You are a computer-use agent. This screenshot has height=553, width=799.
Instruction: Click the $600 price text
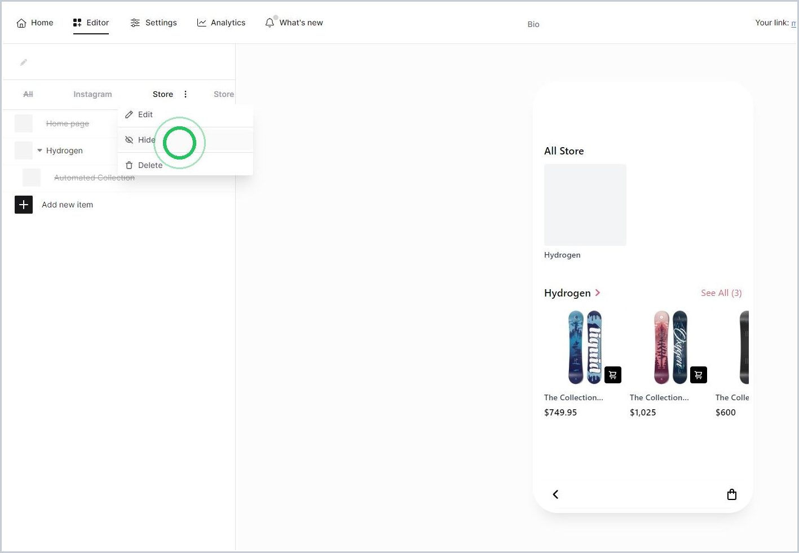(x=726, y=412)
